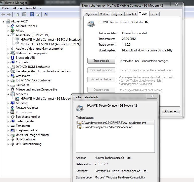Click the Monitore icon
Viewport: 194px width, 182px height.
click(x=13, y=103)
